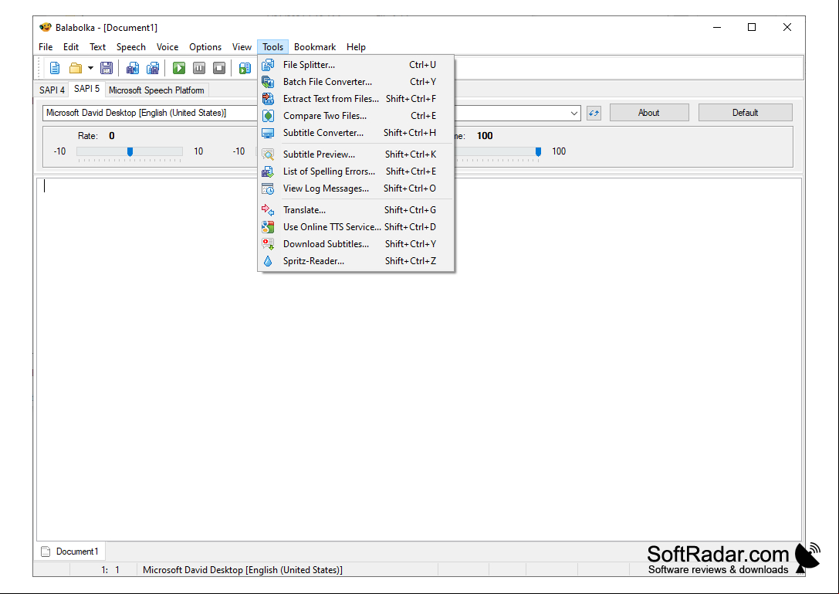Image resolution: width=839 pixels, height=594 pixels.
Task: Click the Balabolka app icon in title bar
Action: [x=46, y=27]
